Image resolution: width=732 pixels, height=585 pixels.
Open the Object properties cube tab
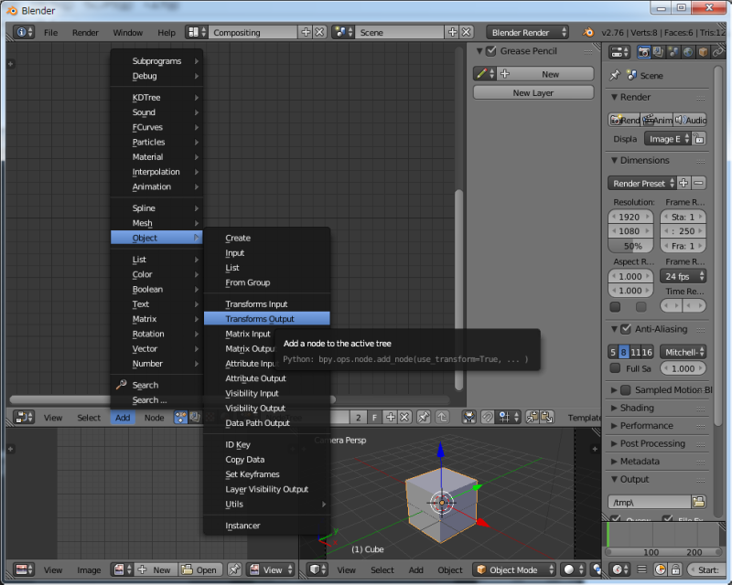[x=703, y=52]
